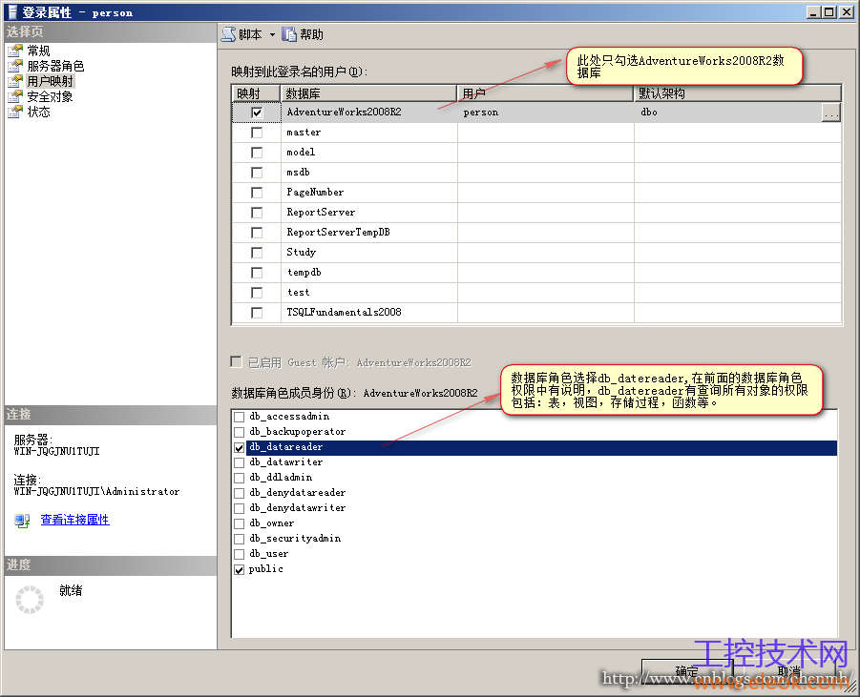
Task: Check the ReportServerTempDB mapping checkbox
Action: [x=257, y=233]
